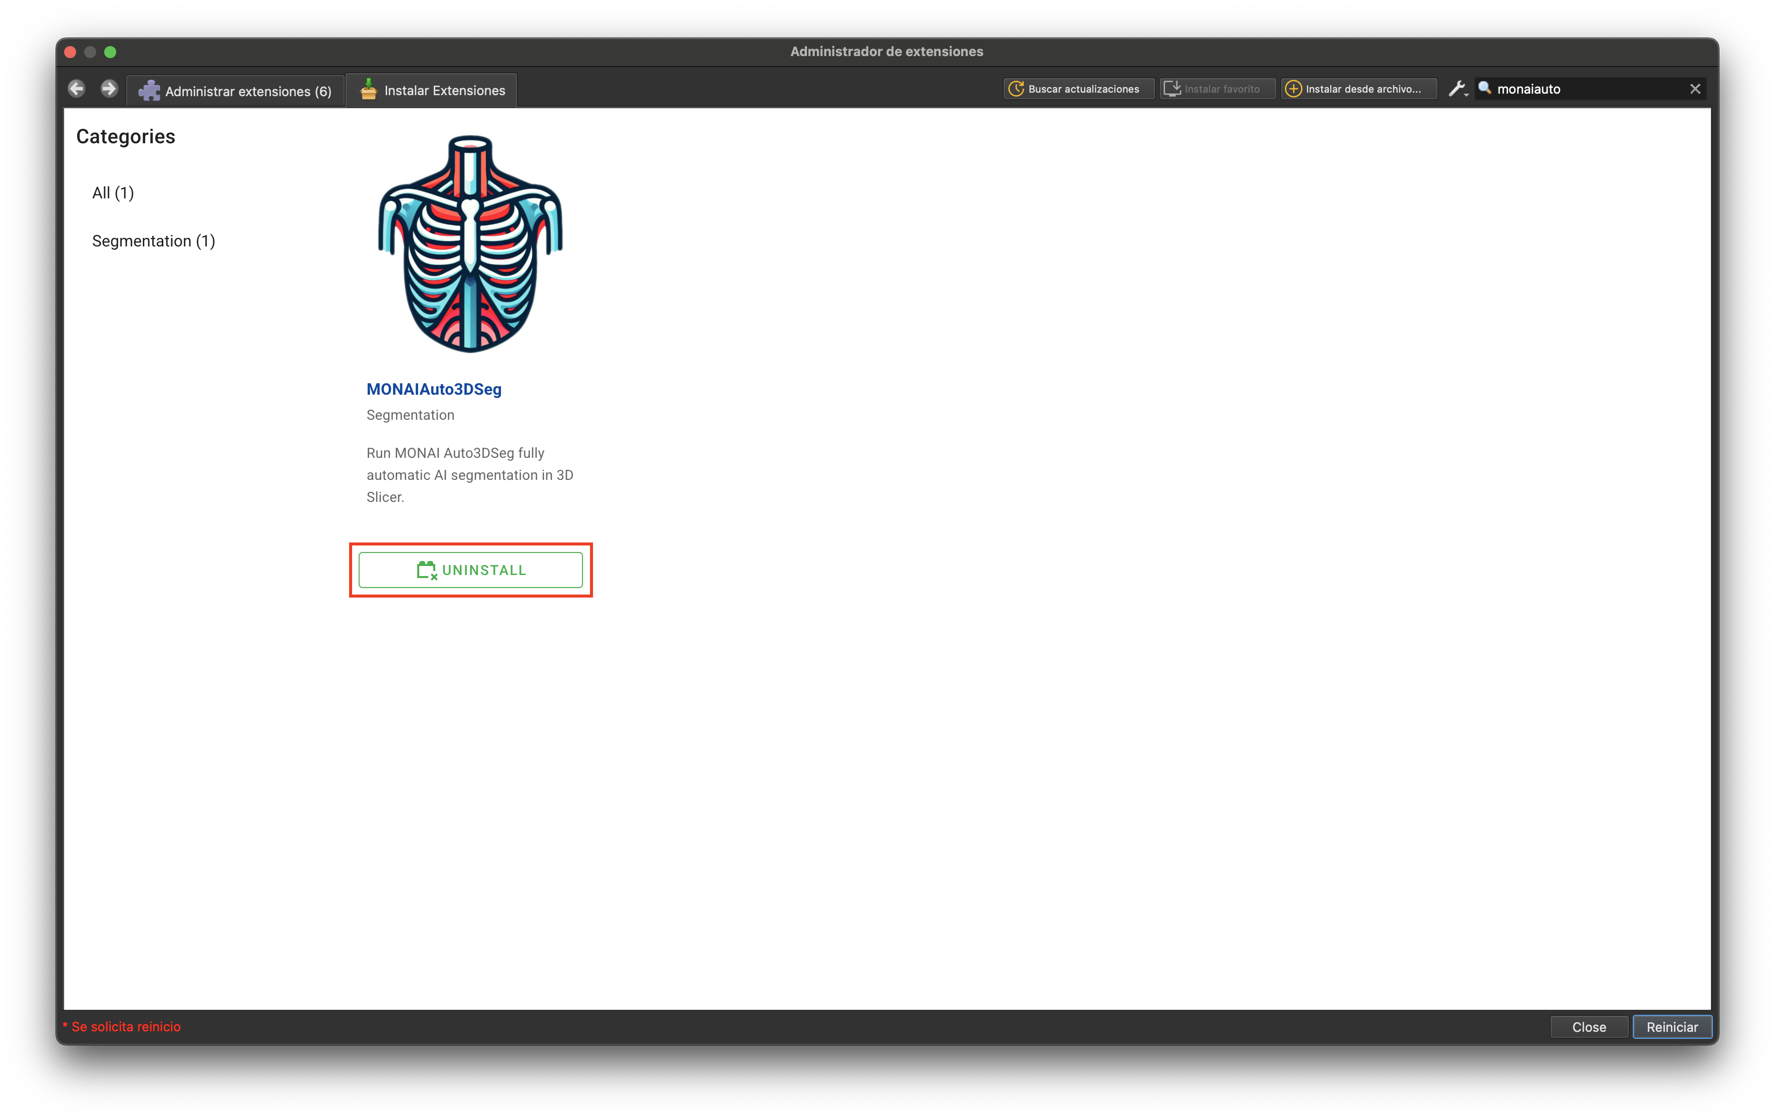Click the forward navigation arrow

coord(108,89)
